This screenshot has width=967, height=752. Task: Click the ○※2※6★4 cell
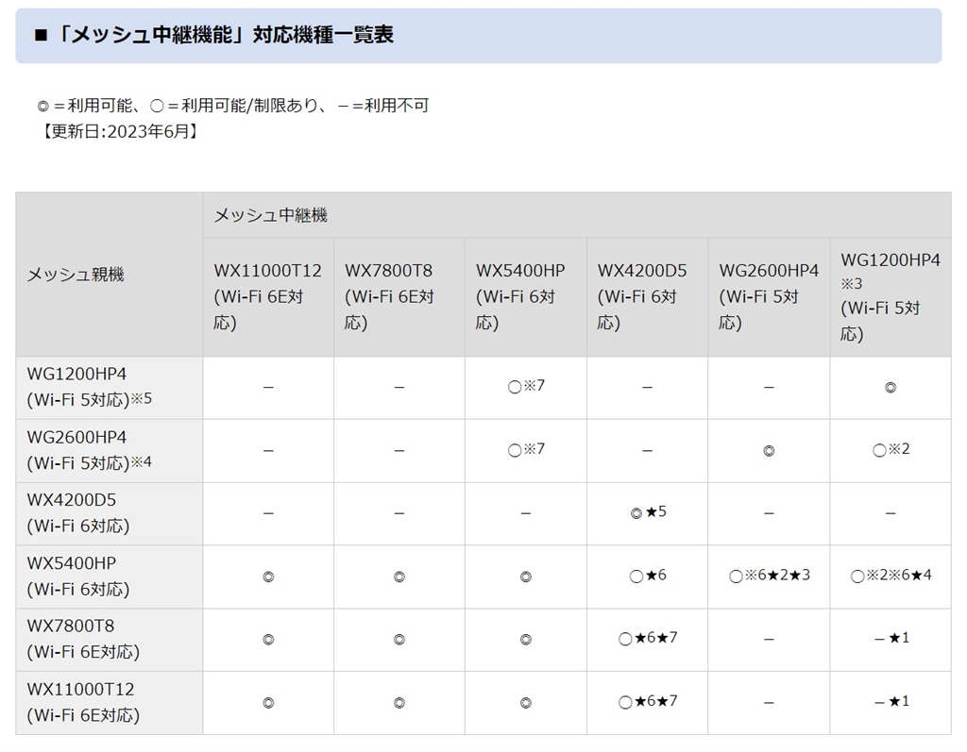pos(891,576)
